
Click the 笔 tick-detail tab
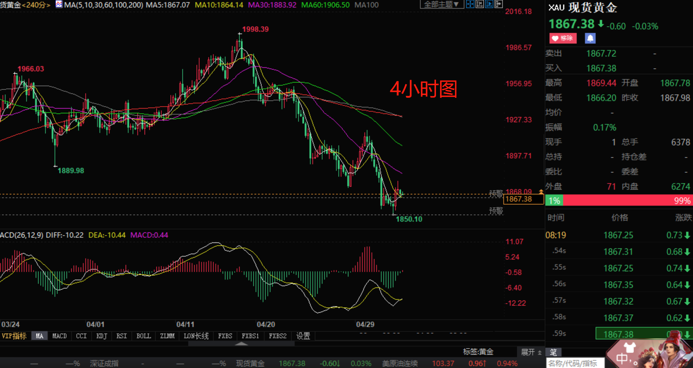553,352
